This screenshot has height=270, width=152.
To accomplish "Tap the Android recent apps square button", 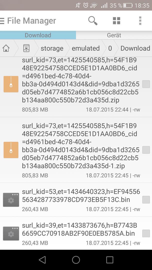I will (110, 260).
